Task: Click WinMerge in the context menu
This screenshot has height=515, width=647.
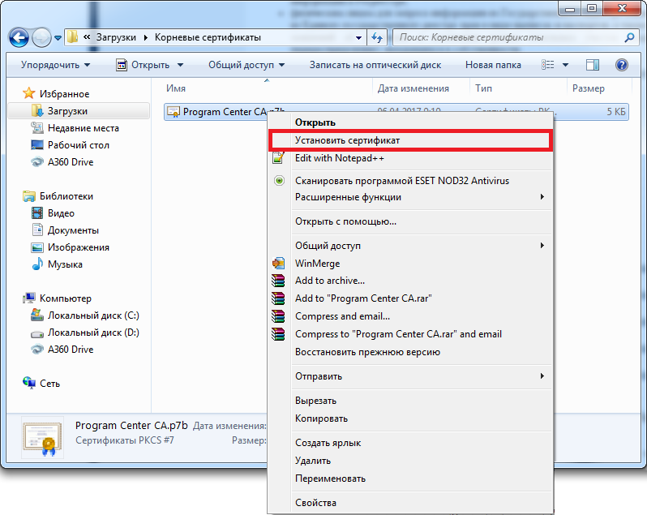Action: click(317, 264)
